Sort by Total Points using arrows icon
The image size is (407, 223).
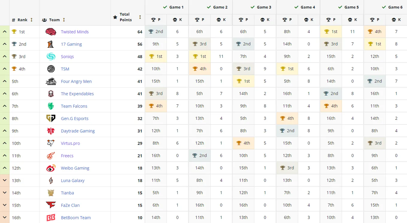click(140, 17)
